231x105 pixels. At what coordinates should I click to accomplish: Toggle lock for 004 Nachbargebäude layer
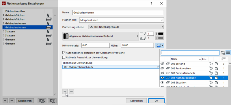(211, 78)
